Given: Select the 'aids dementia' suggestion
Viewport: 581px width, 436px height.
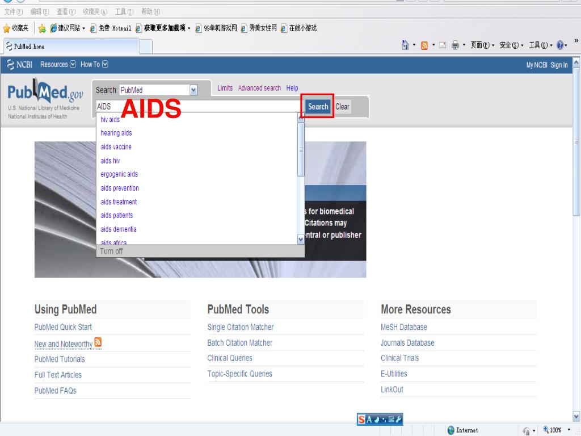Looking at the screenshot, I should click(x=119, y=229).
